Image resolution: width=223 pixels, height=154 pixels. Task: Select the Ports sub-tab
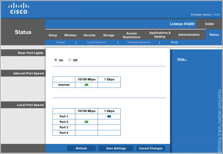pos(174,42)
